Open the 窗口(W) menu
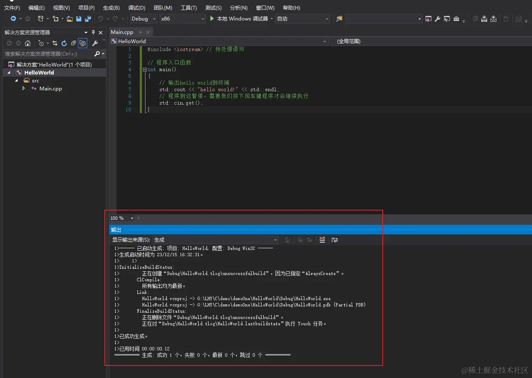Image resolution: width=532 pixels, height=378 pixels. click(265, 8)
